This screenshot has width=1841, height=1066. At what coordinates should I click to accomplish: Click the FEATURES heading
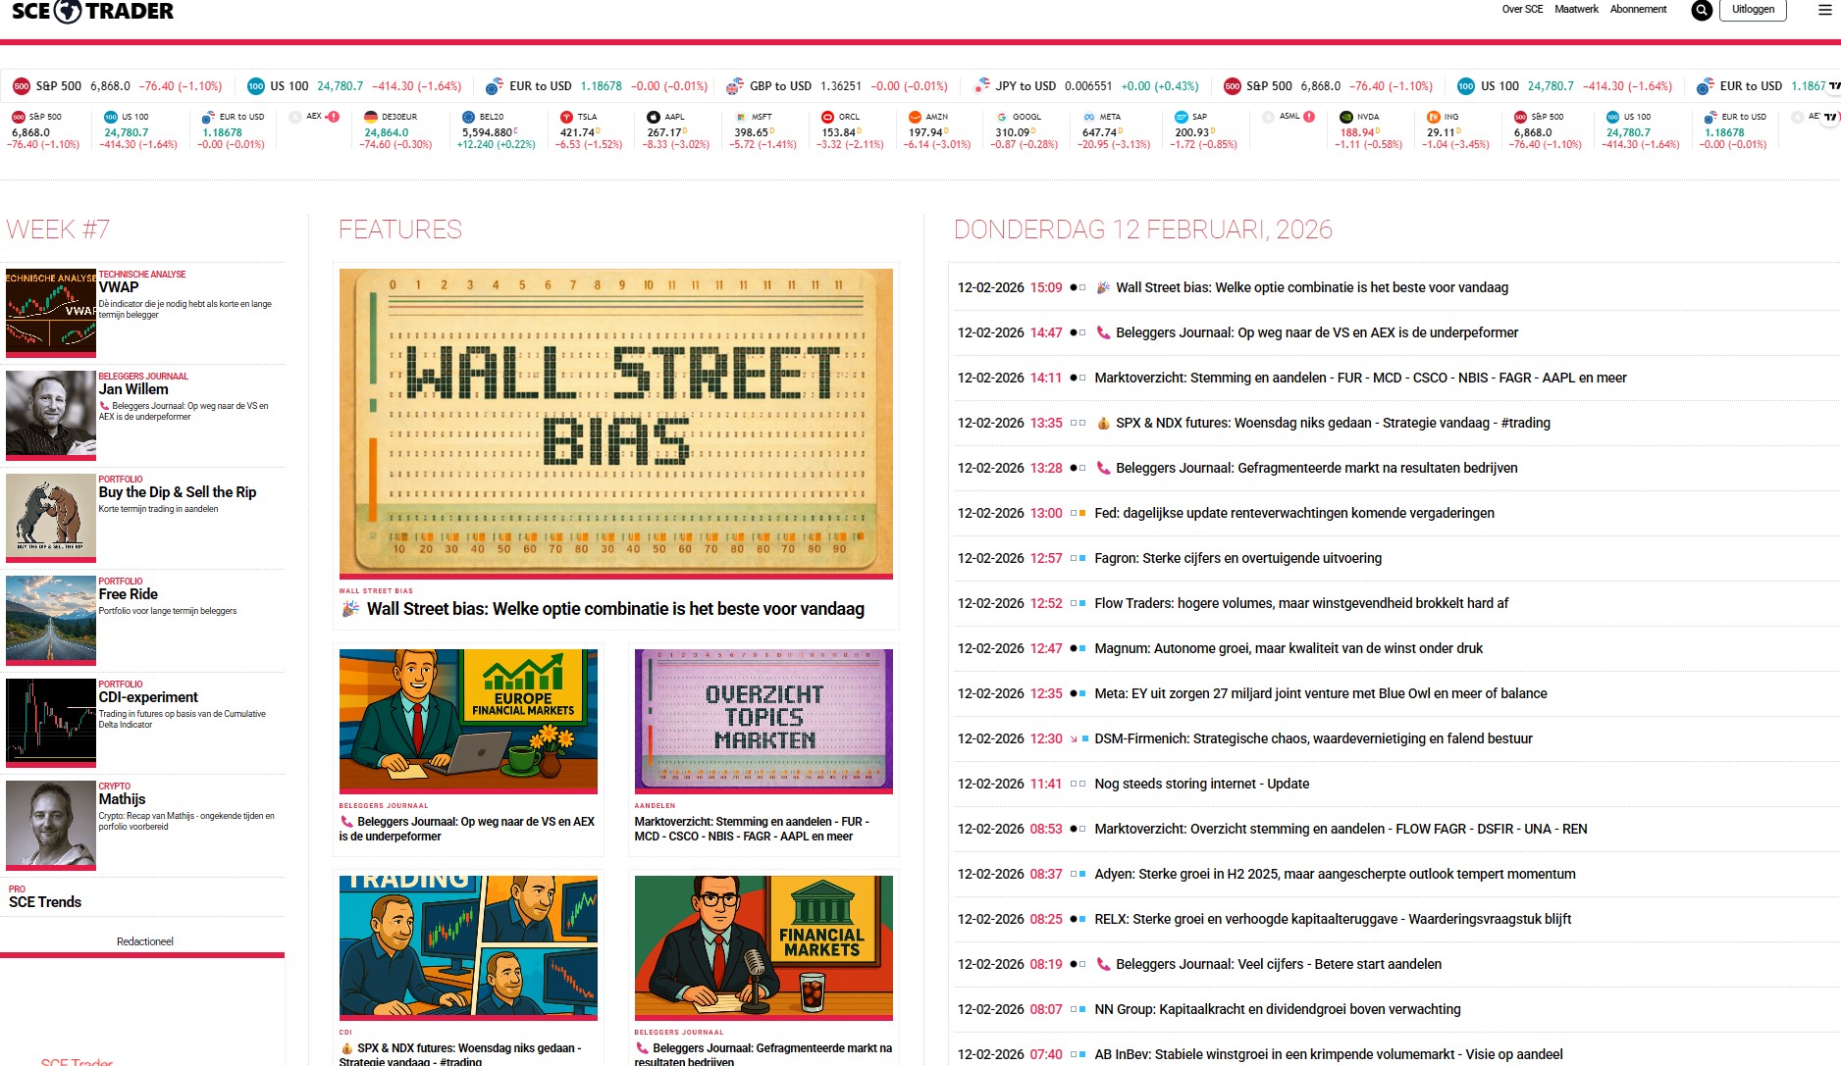400,229
